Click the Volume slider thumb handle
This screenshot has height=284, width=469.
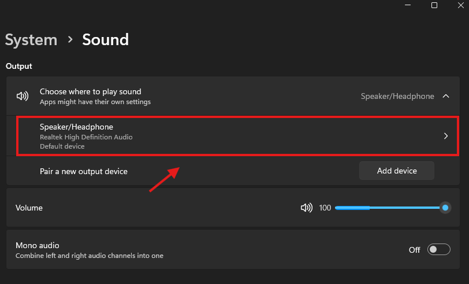click(445, 208)
